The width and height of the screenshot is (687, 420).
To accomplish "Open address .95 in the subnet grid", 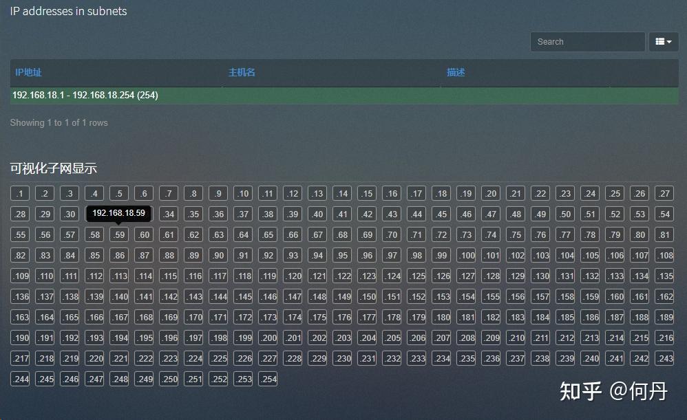I will 342,255.
